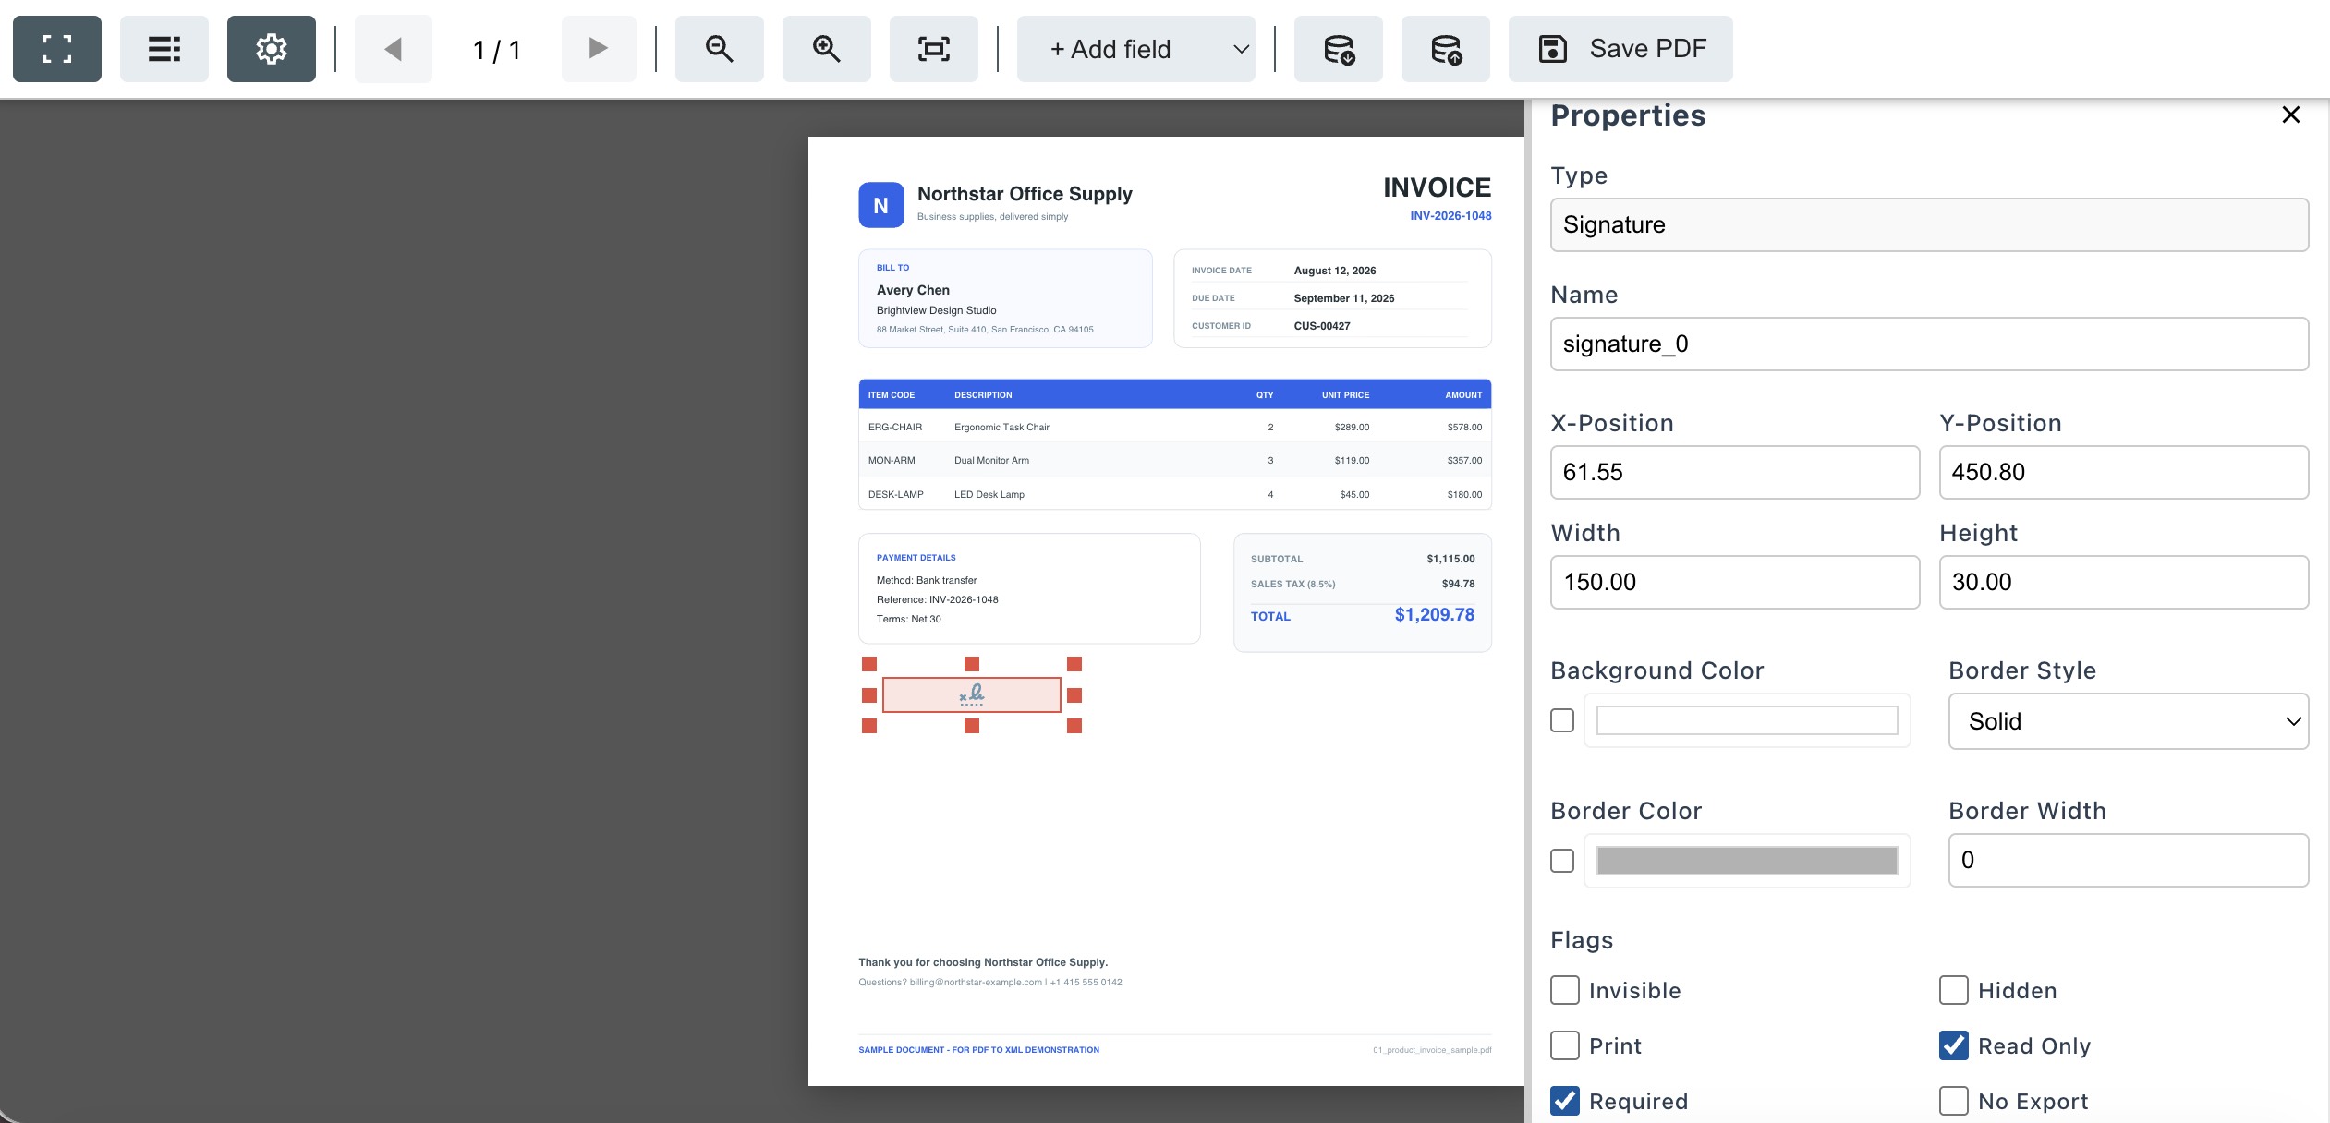
Task: Click the Height input field
Action: pos(2124,583)
